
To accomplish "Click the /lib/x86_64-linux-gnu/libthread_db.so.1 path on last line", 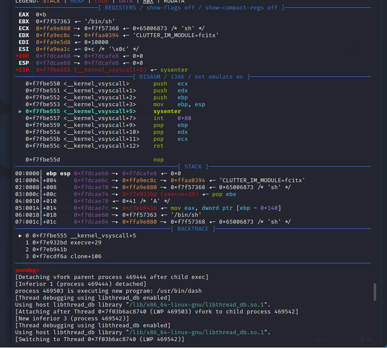I will coord(197,332).
